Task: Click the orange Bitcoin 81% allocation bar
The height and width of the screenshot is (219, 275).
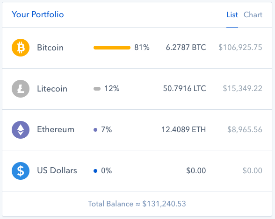Action: pyautogui.click(x=112, y=48)
